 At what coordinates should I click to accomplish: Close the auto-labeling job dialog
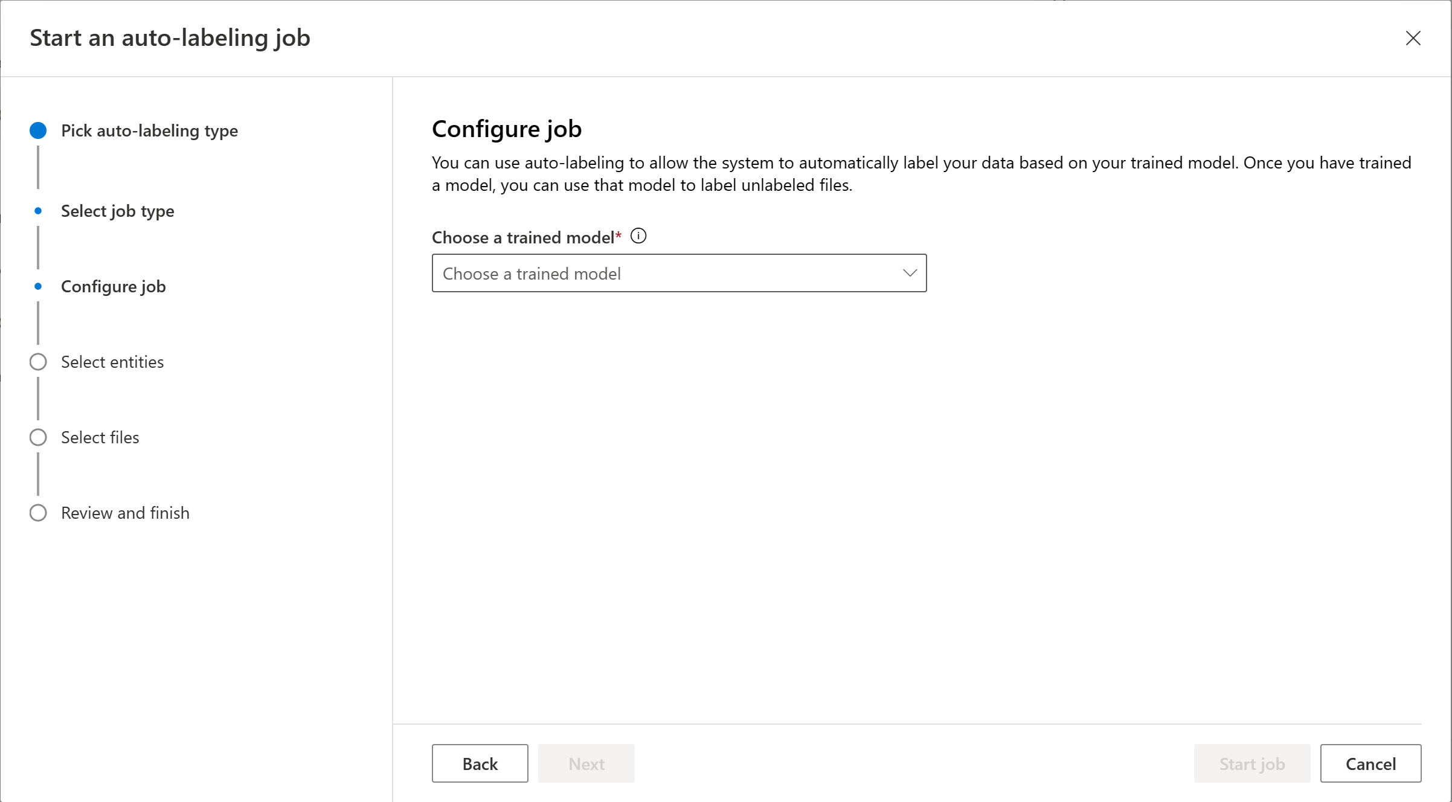coord(1413,38)
